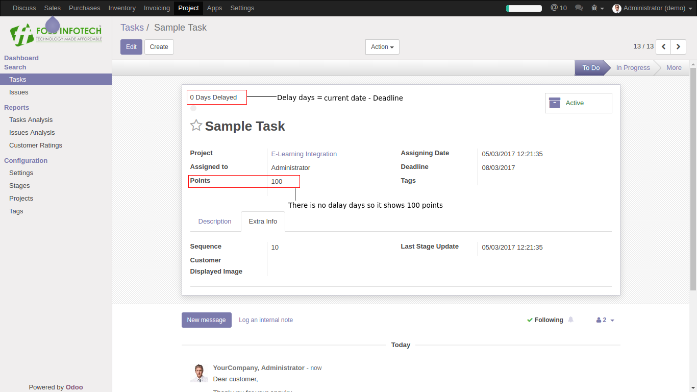The image size is (697, 392).
Task: Select the Project menu
Action: 188,8
